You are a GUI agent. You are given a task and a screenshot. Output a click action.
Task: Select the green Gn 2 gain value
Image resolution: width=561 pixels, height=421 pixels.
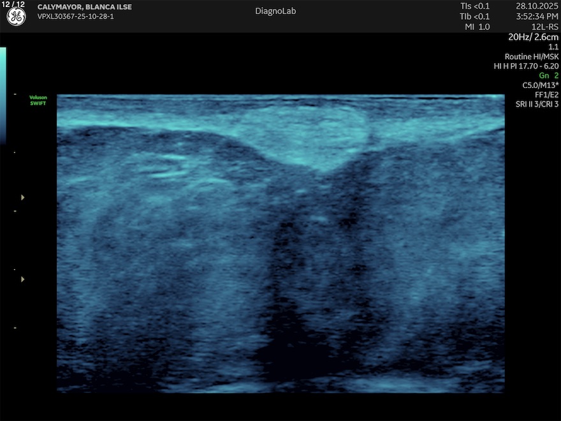(x=547, y=75)
